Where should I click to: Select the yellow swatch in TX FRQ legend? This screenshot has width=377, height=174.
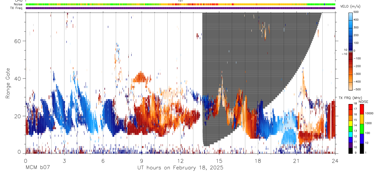(x=350, y=123)
